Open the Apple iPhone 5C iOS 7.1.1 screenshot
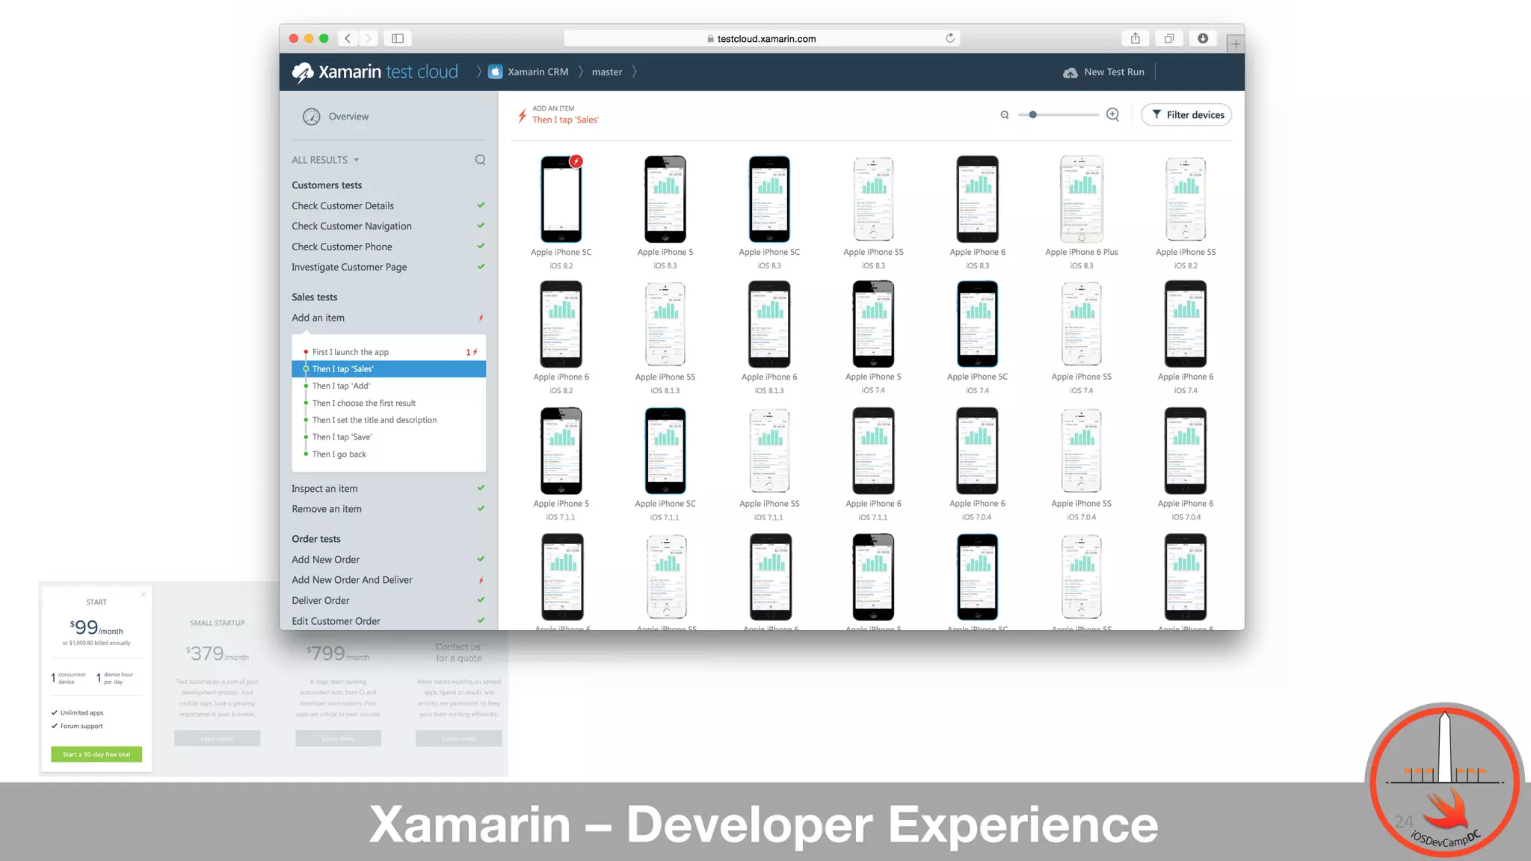1531x861 pixels. [665, 451]
